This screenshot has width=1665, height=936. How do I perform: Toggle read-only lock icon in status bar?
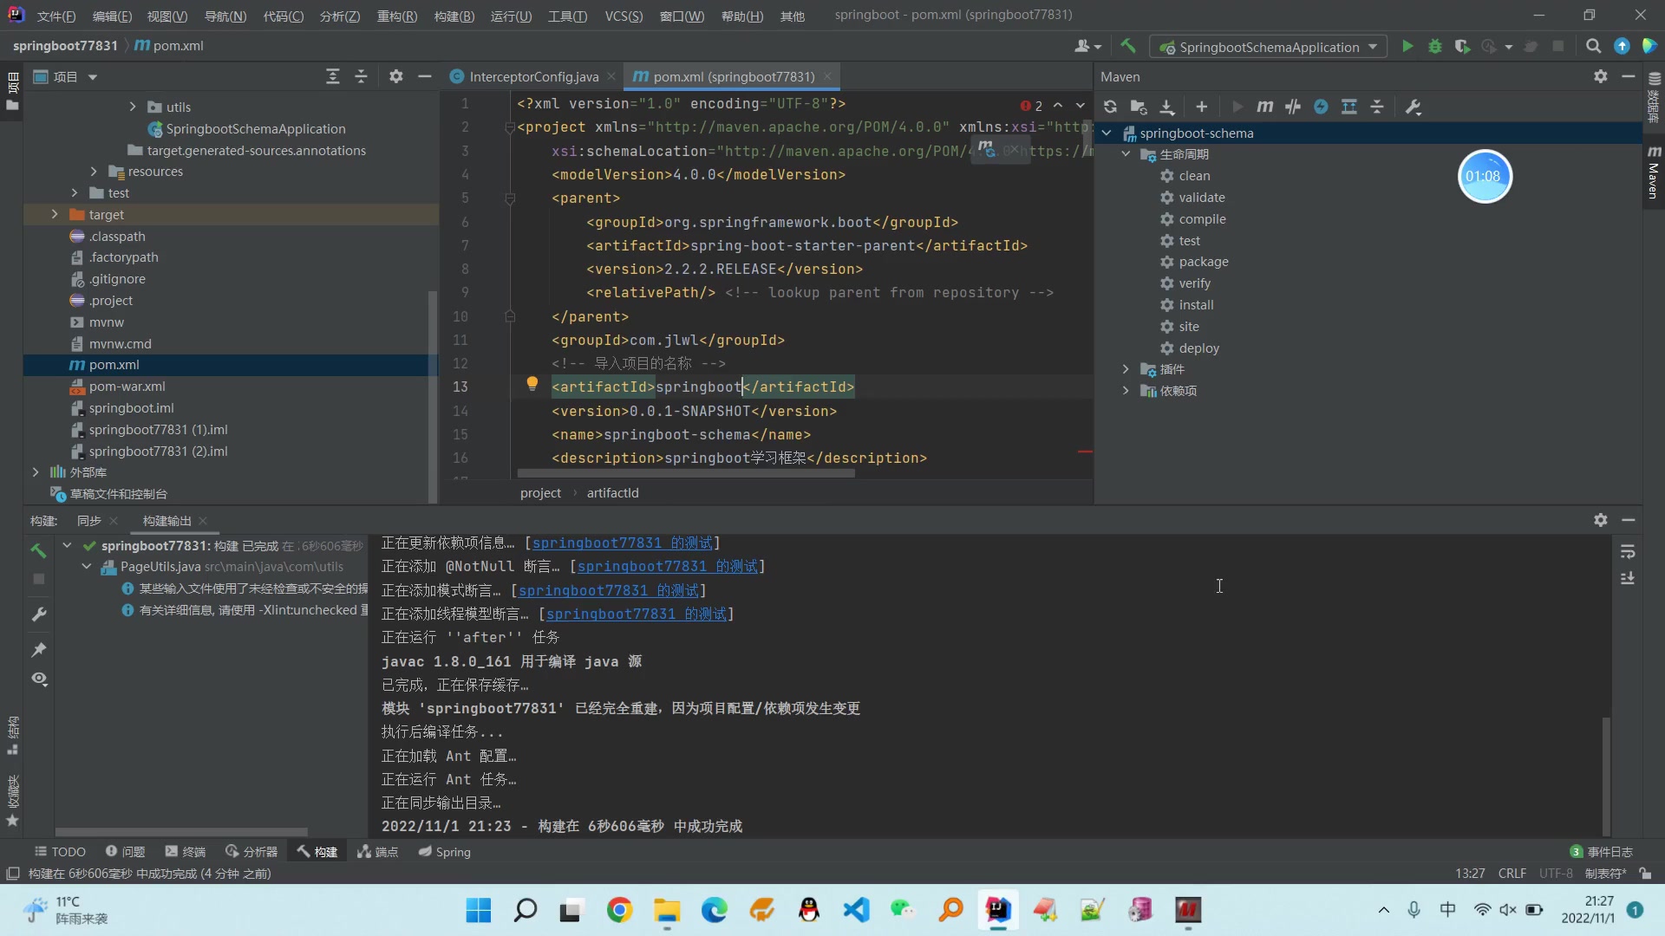[x=1645, y=874]
